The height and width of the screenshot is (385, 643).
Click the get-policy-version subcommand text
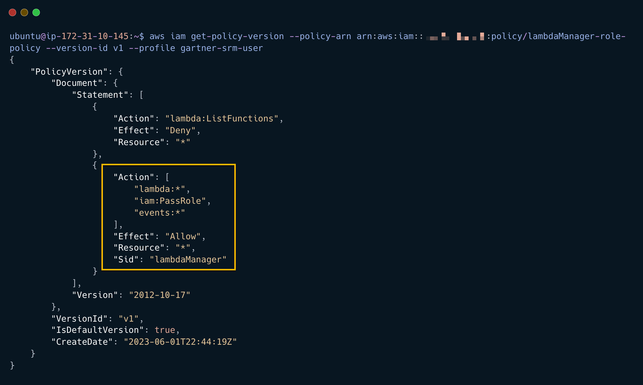[x=237, y=36]
